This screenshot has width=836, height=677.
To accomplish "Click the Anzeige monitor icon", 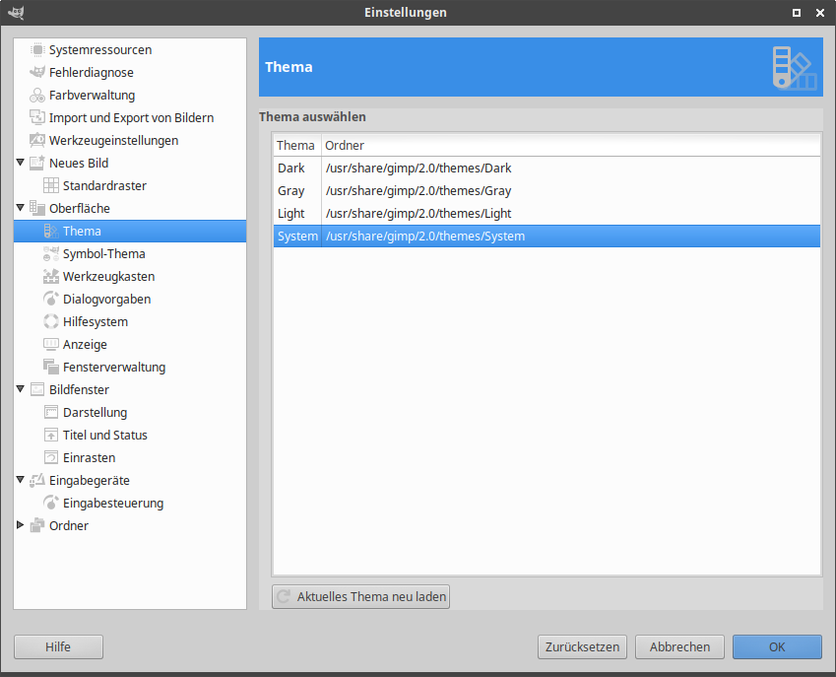I will (x=51, y=344).
